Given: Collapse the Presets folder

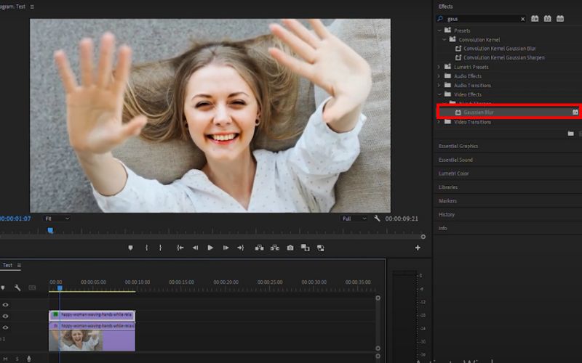Looking at the screenshot, I should (x=439, y=30).
